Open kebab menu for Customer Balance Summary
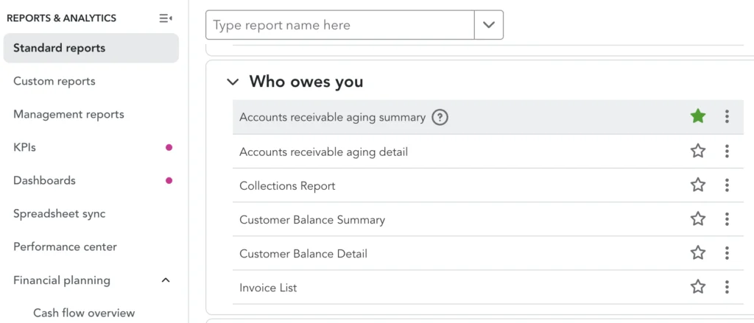754x323 pixels. tap(727, 219)
